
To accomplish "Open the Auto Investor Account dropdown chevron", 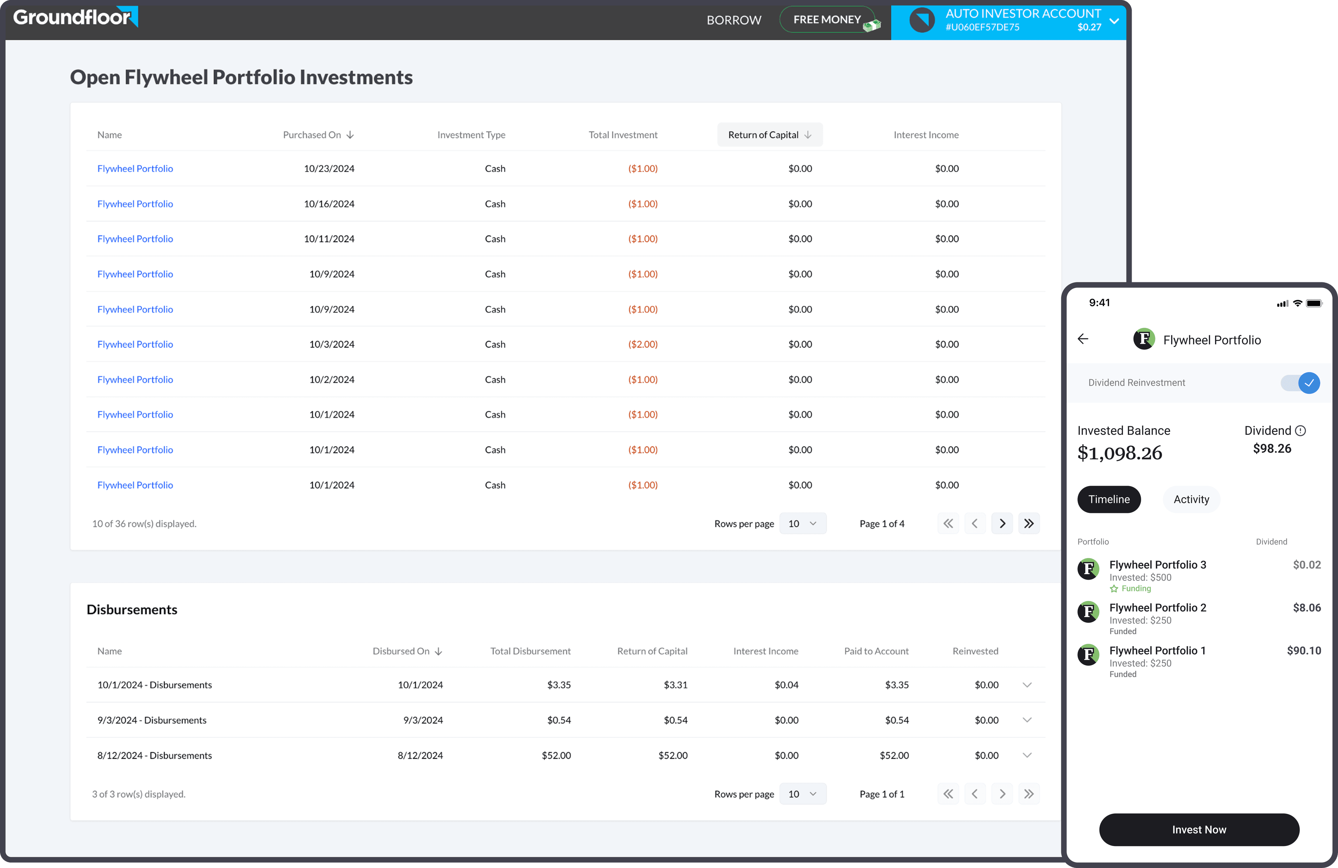I will coord(1114,21).
